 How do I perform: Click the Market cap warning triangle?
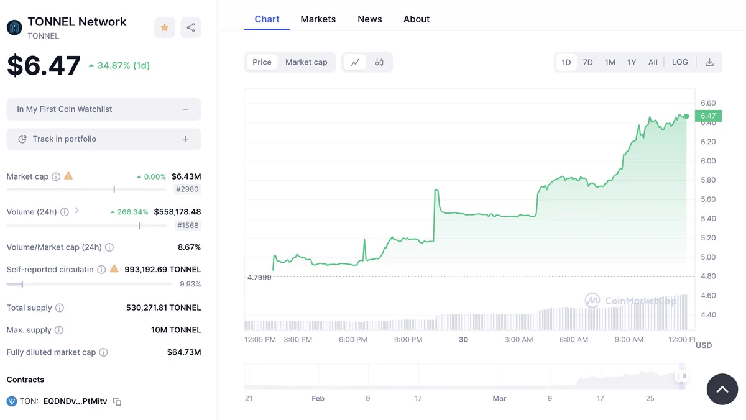(68, 176)
